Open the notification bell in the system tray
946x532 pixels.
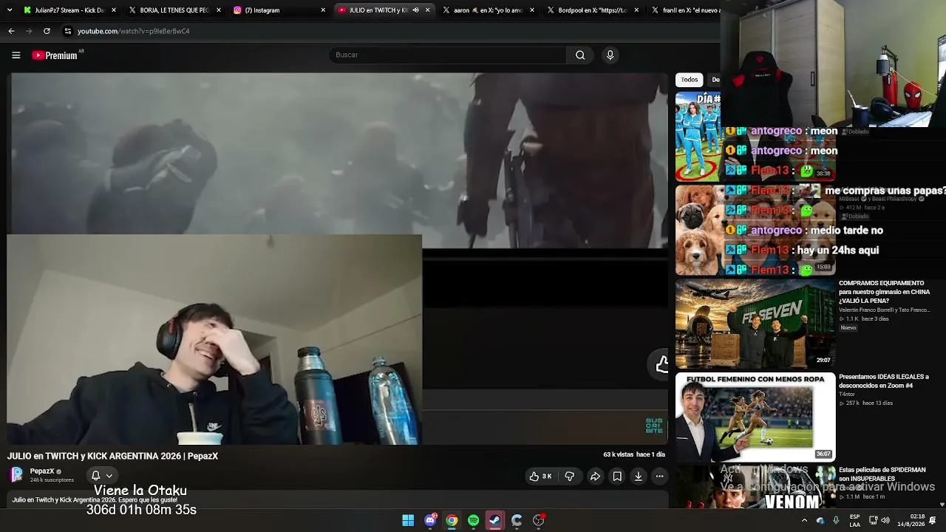click(933, 520)
